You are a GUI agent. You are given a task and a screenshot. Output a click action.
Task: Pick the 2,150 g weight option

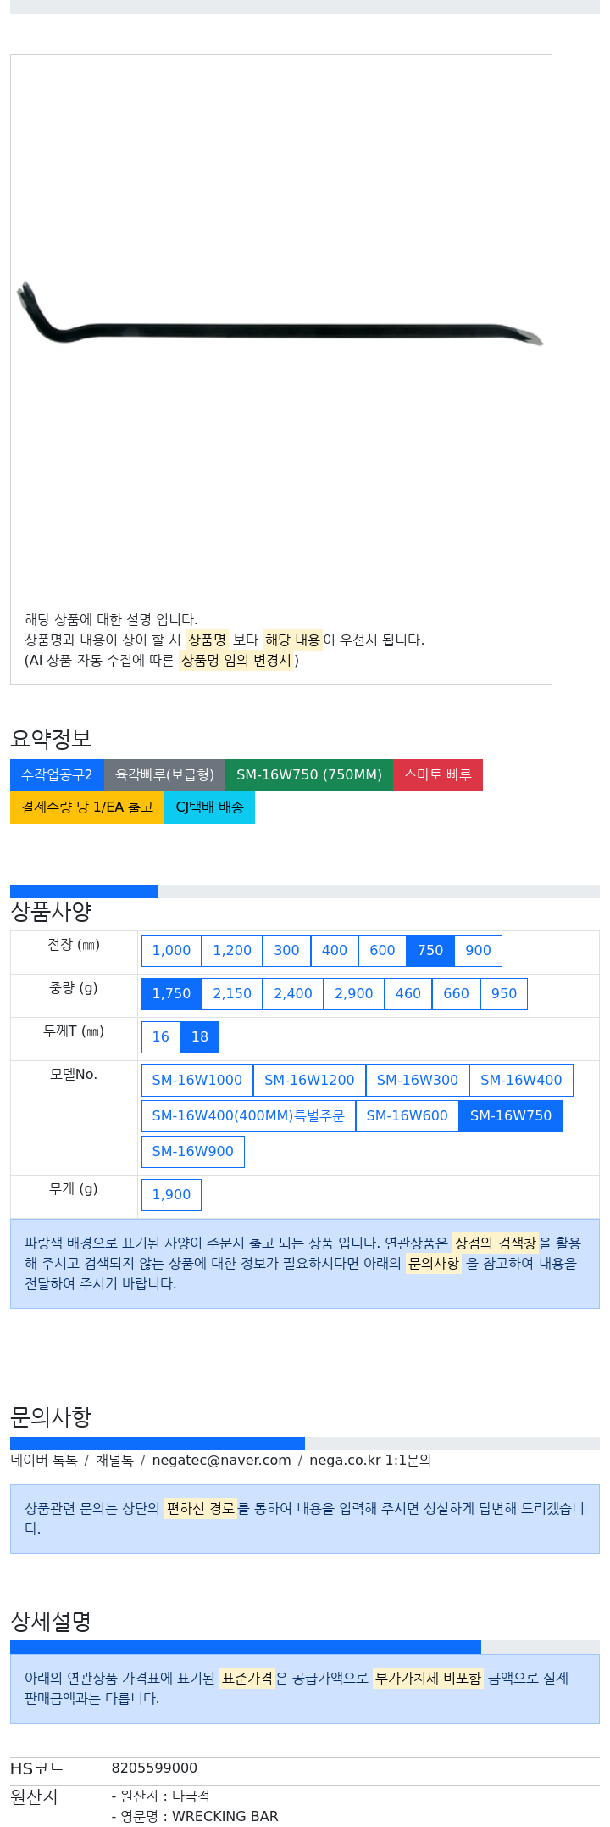(x=232, y=993)
